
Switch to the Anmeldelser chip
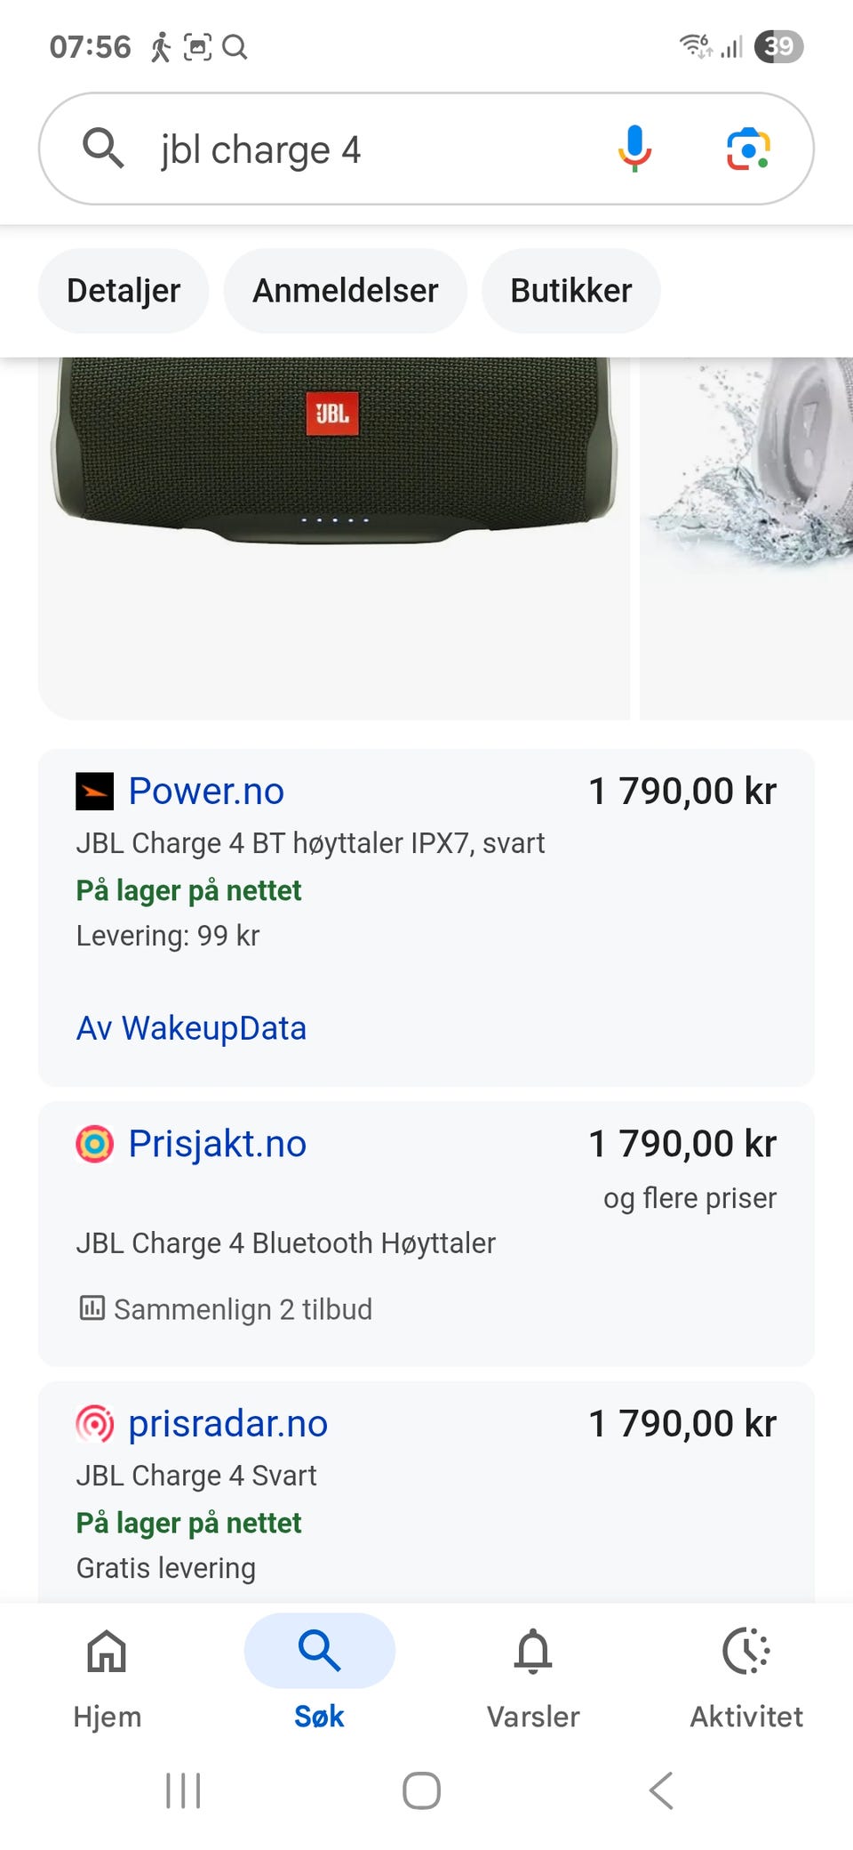(x=346, y=291)
